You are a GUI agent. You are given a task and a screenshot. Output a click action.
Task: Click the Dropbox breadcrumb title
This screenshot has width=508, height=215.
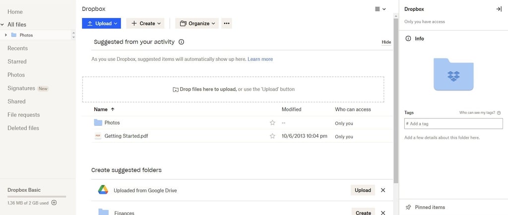pyautogui.click(x=94, y=9)
